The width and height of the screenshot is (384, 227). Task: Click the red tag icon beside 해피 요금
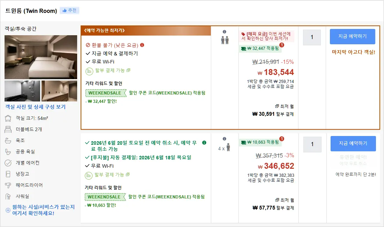pos(243,34)
